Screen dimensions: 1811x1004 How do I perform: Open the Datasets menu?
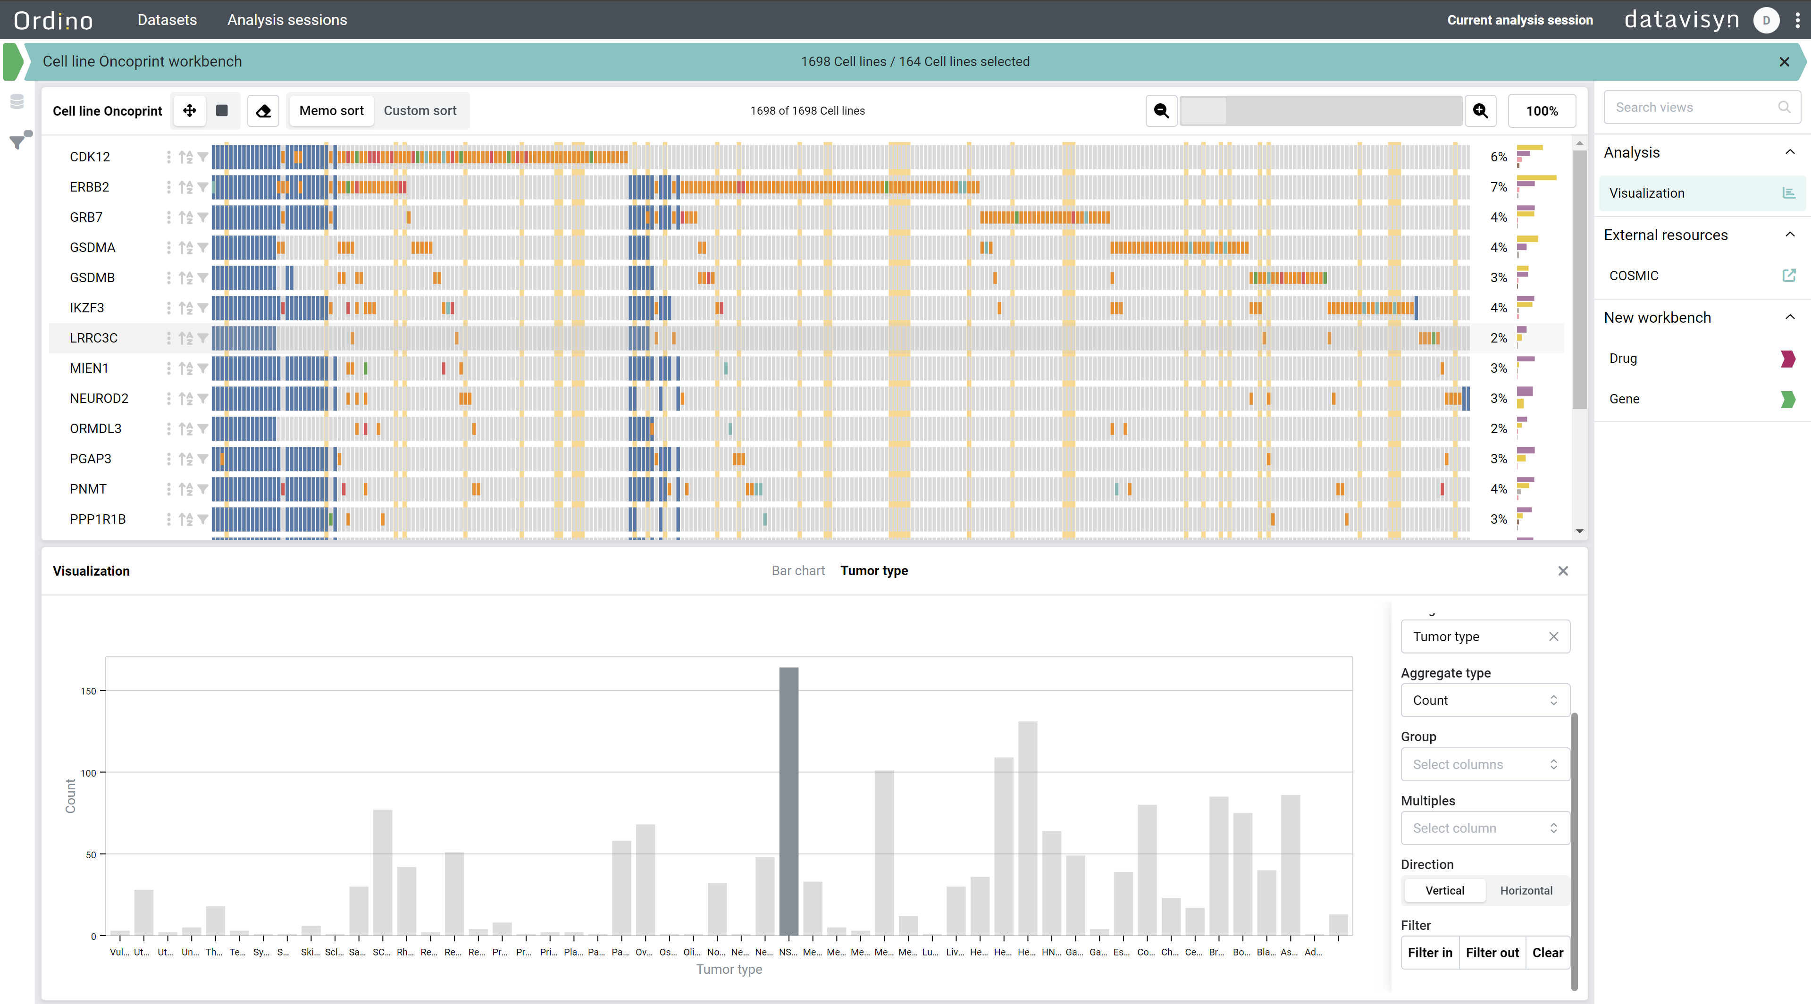click(x=168, y=20)
